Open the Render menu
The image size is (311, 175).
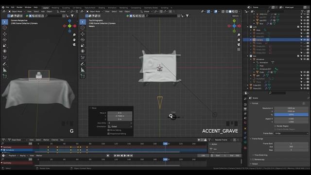[19, 7]
